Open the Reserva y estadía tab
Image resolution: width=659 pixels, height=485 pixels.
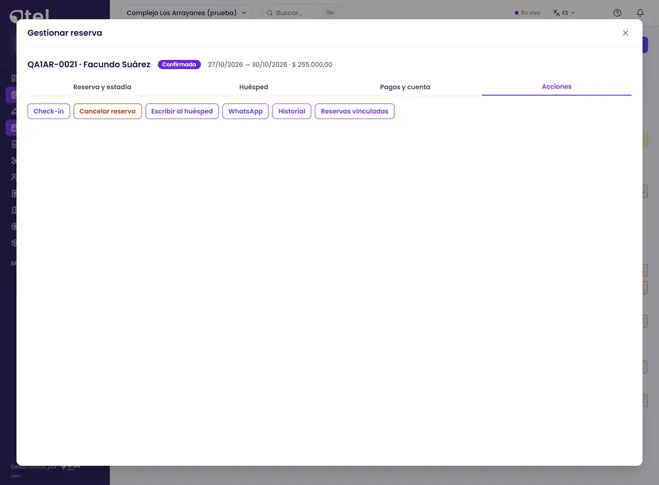(x=102, y=87)
